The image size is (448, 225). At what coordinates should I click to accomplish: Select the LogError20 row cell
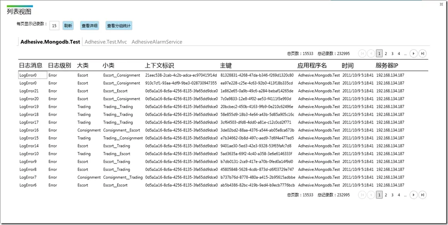(30, 99)
